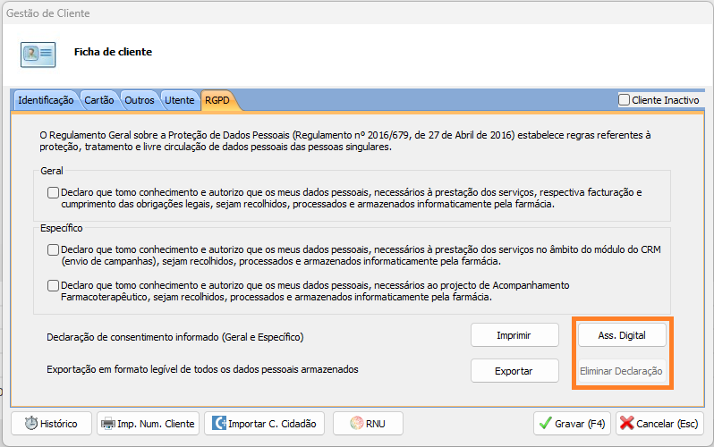Click the Exportar button

[x=514, y=371]
